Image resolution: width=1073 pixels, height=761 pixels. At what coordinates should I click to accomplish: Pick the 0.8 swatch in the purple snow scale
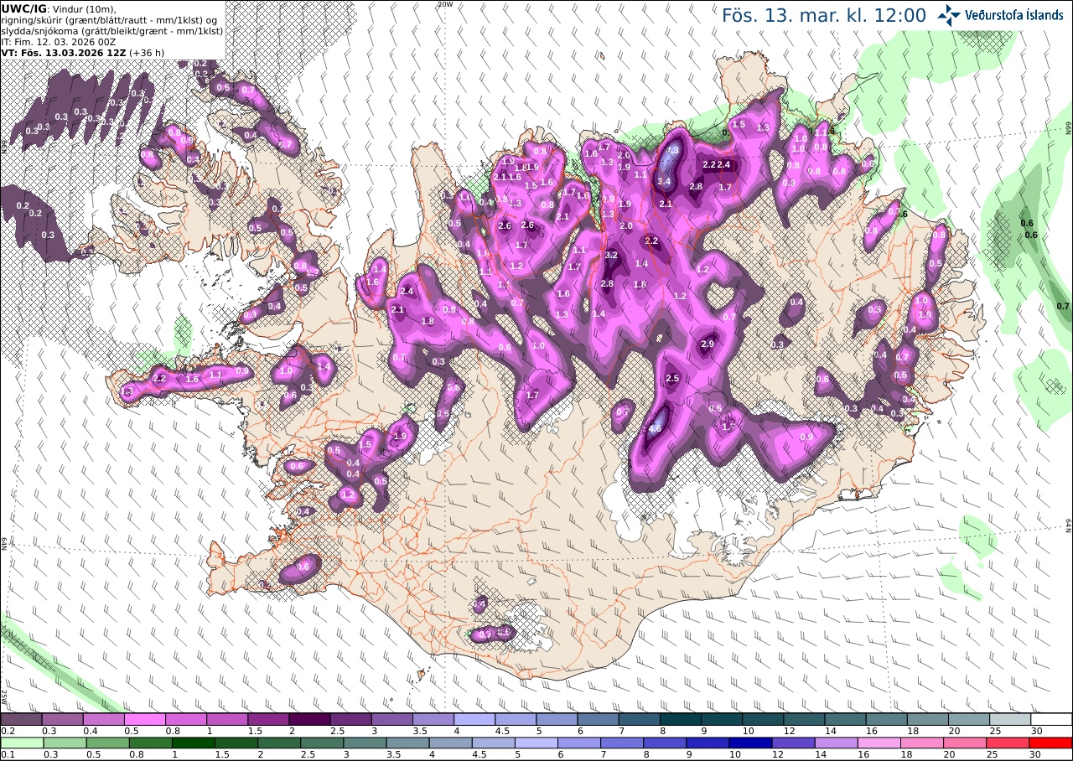[x=185, y=719]
